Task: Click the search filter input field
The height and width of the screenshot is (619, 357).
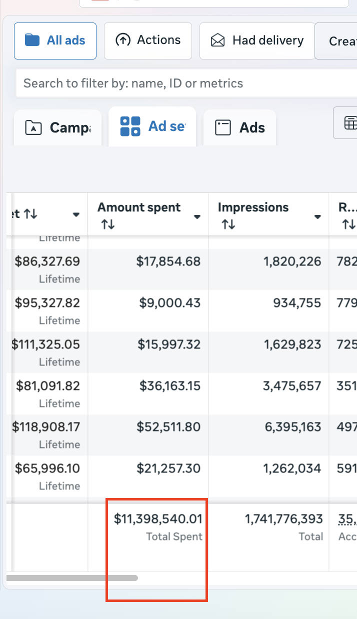Action: (175, 83)
